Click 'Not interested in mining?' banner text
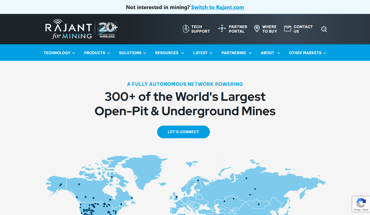Screen dimensions: 370x215 tap(158, 7)
